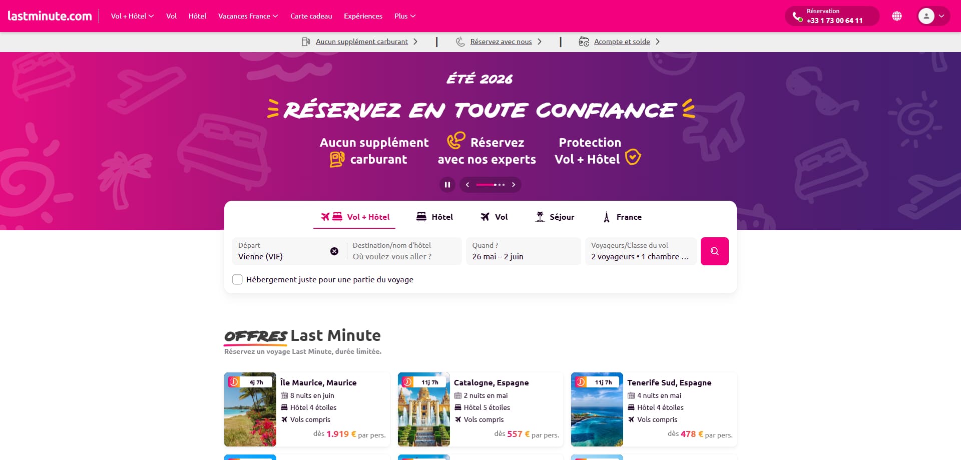Click the pink search magnifier button
The image size is (961, 460).
[715, 251]
